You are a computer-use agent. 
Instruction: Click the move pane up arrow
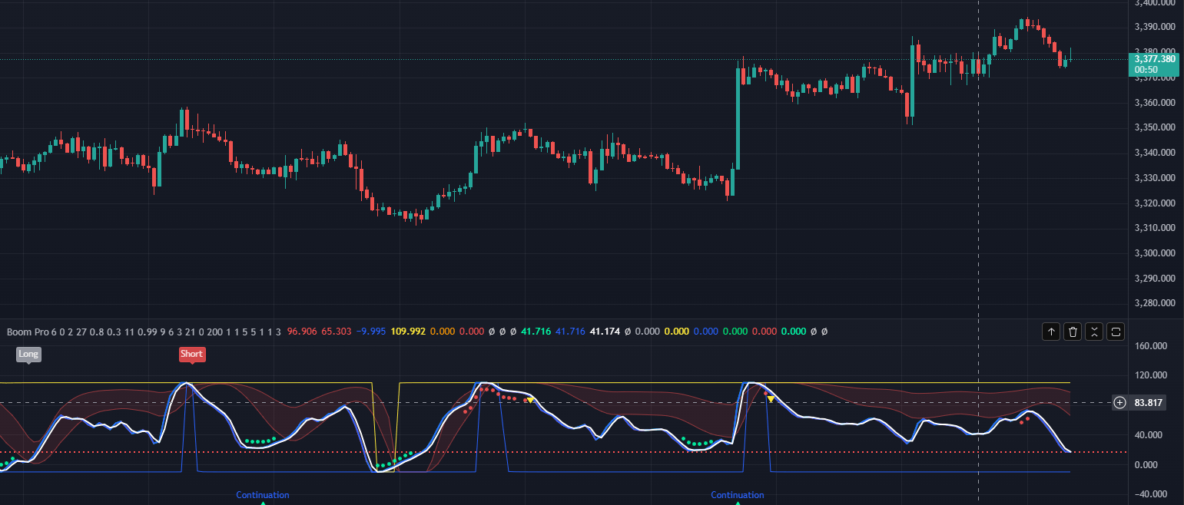coord(1050,332)
